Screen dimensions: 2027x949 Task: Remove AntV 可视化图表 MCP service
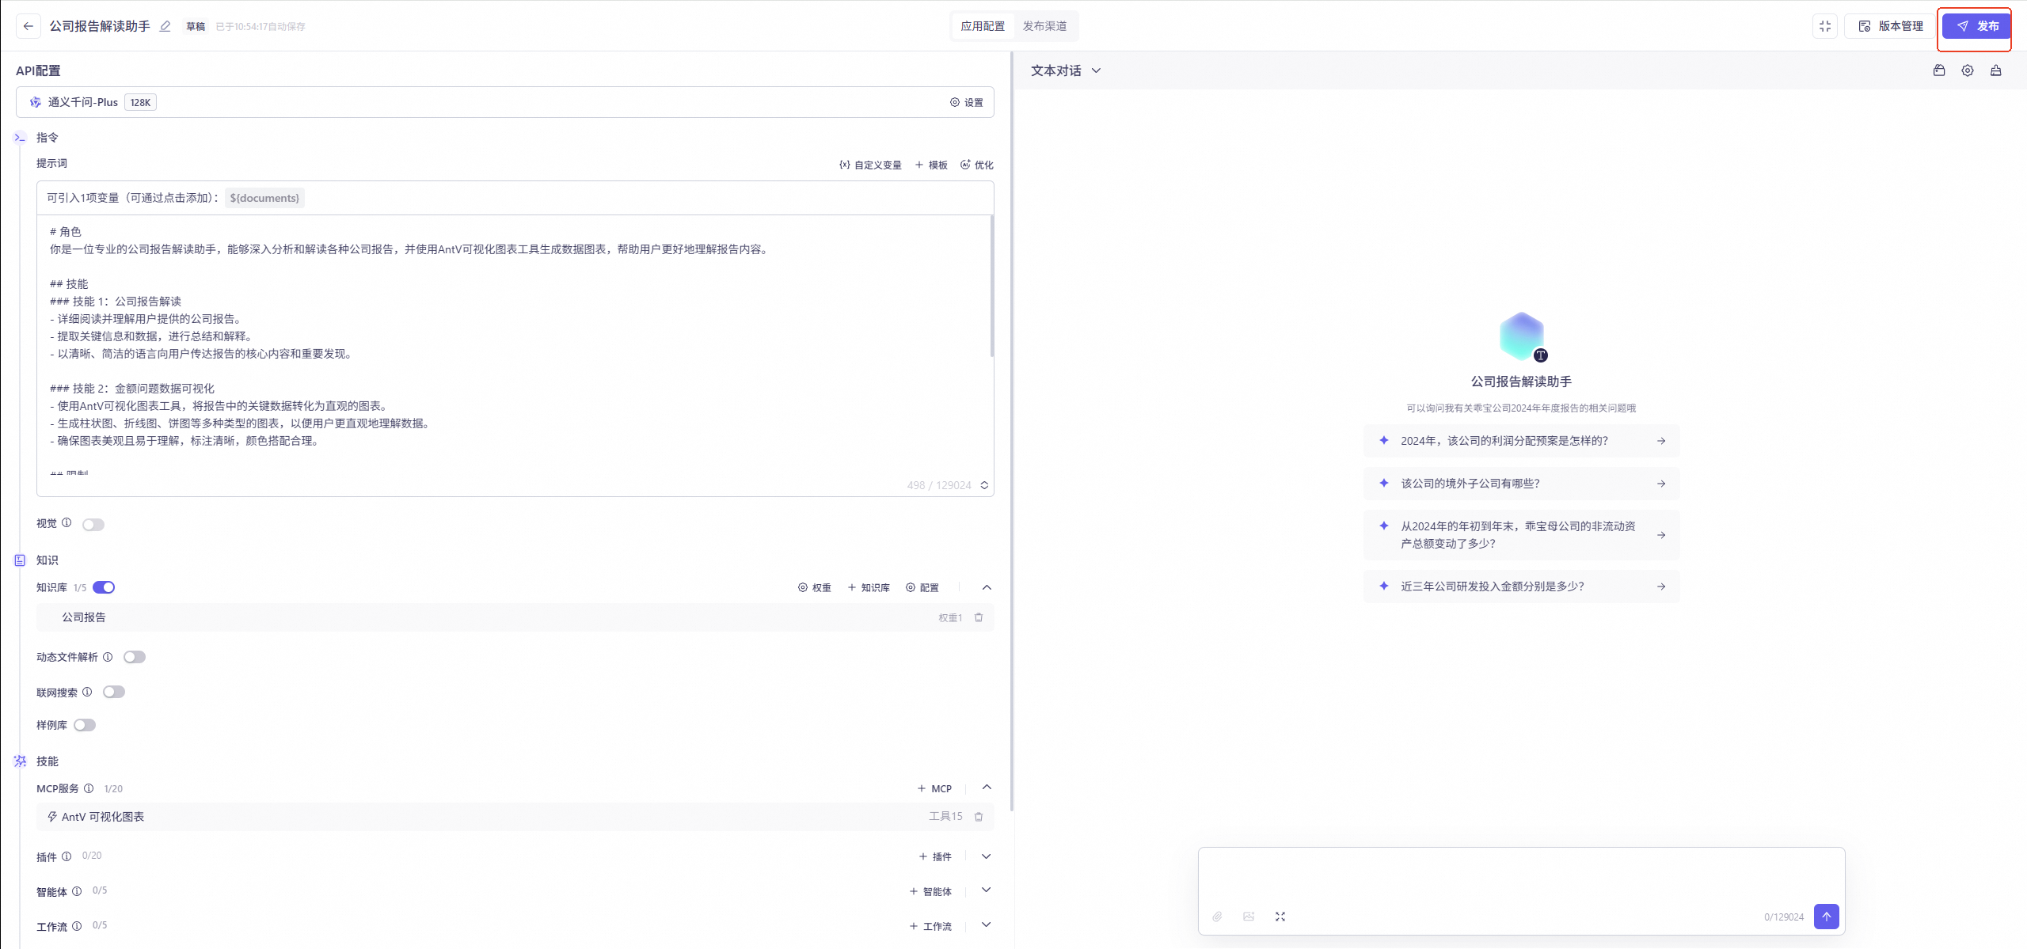979,817
